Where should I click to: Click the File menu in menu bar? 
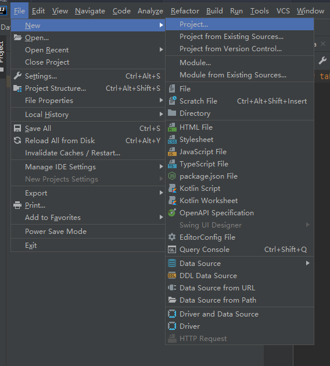pyautogui.click(x=19, y=11)
